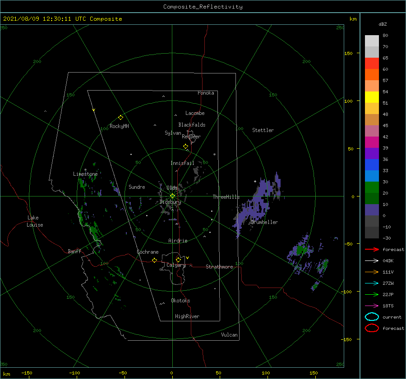
Task: Click the yellow diamond marker at radar center
Action: (x=172, y=196)
